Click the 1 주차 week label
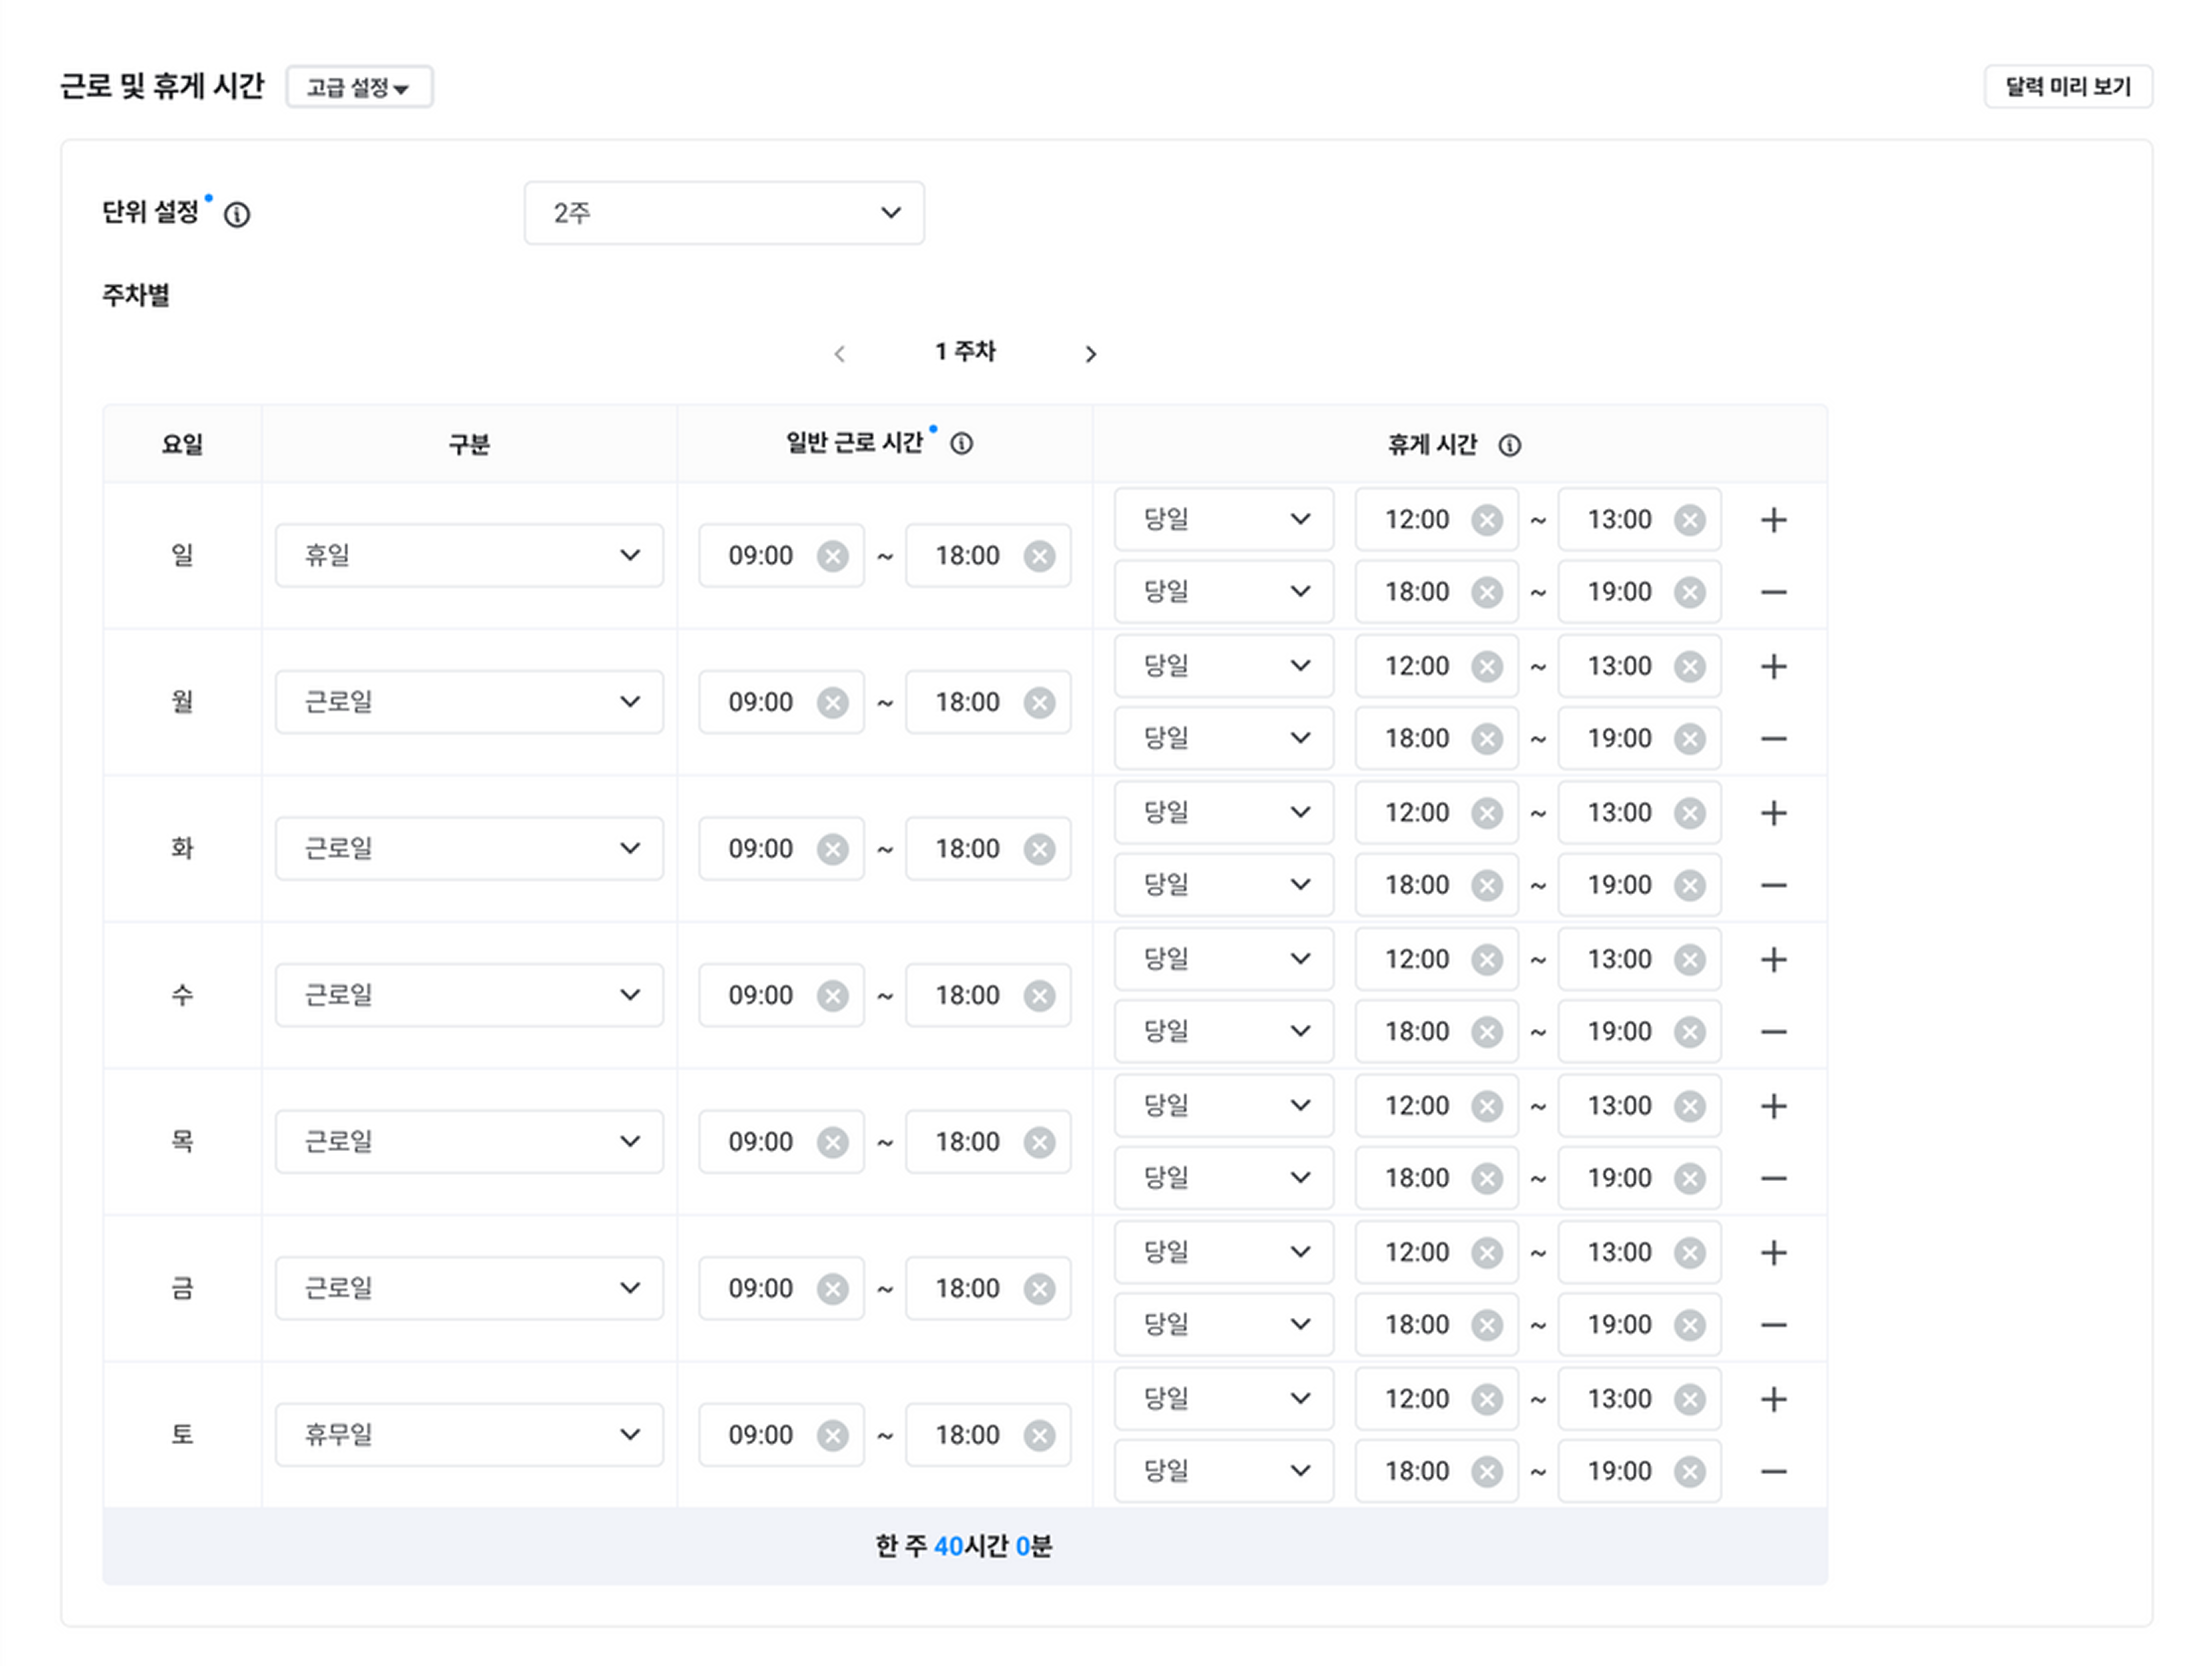The image size is (2212, 1666). pyautogui.click(x=965, y=352)
